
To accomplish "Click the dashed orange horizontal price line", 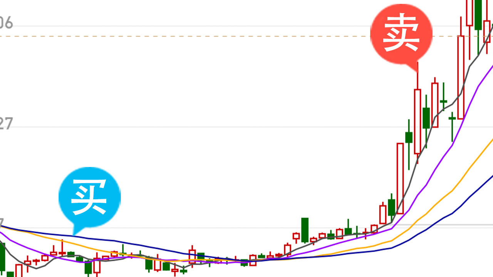I will [246, 37].
